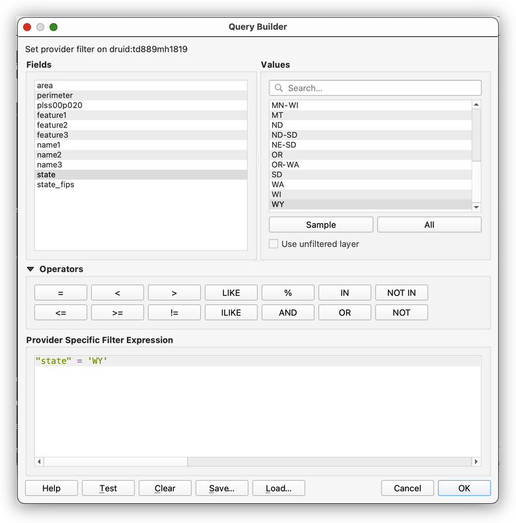The image size is (516, 523).
Task: Fetch All values for the field
Action: click(429, 225)
